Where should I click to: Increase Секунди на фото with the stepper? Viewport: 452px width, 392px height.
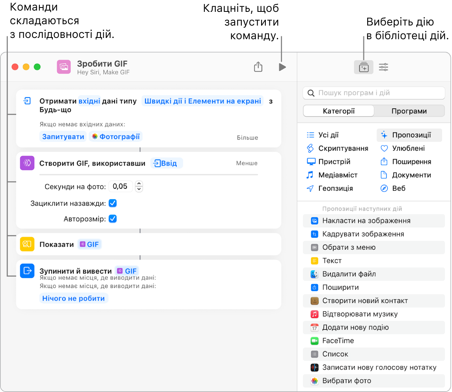139,183
